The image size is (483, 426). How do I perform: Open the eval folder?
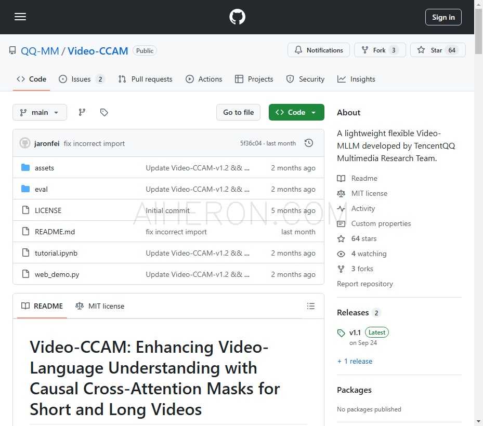(x=41, y=189)
